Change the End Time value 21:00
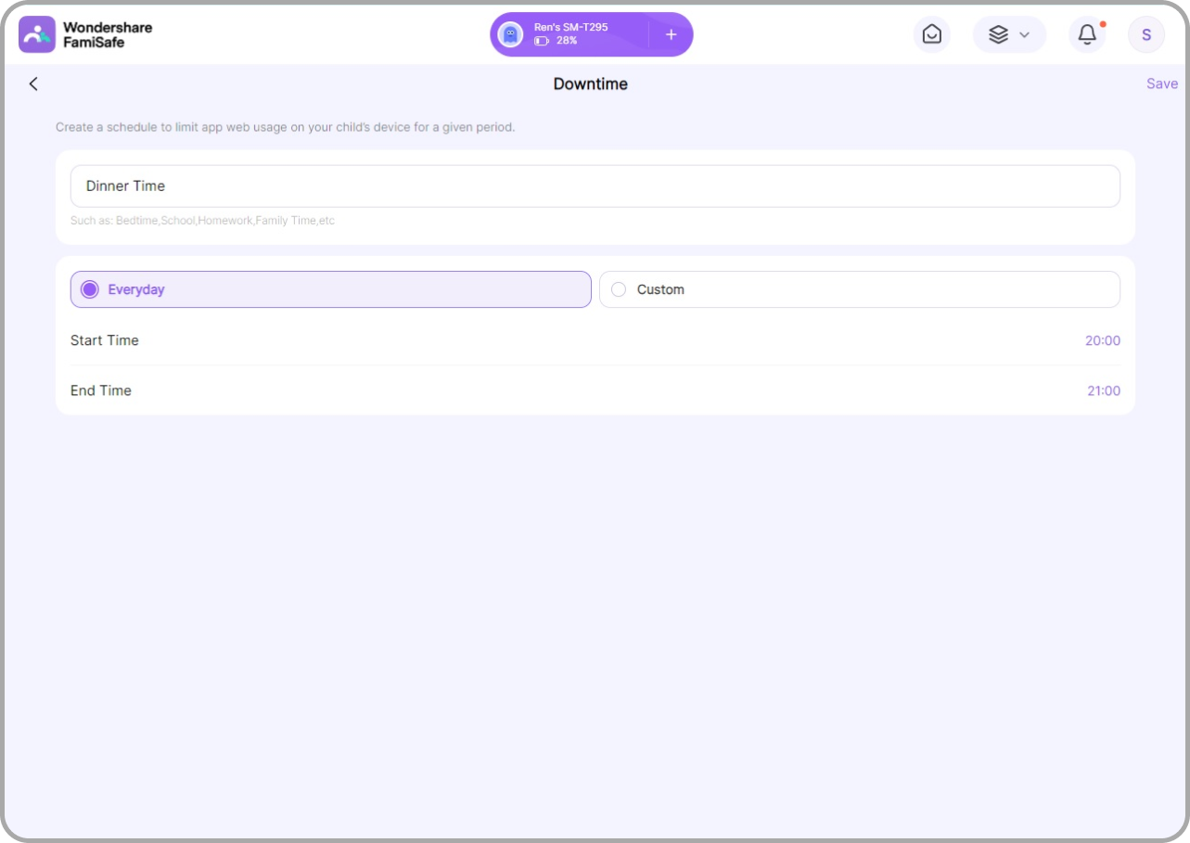This screenshot has width=1190, height=843. pos(1104,390)
